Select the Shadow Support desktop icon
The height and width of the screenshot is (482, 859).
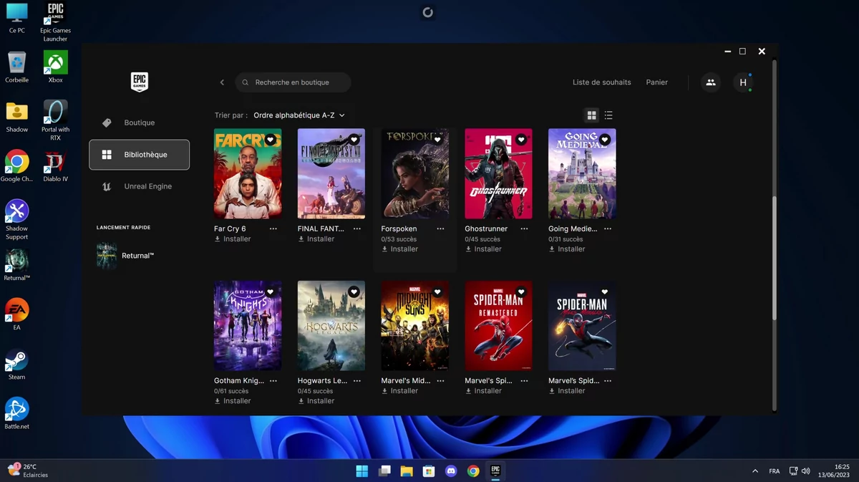[x=16, y=220]
